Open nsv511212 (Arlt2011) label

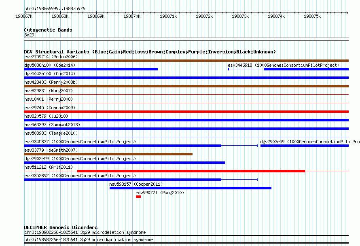(49, 167)
